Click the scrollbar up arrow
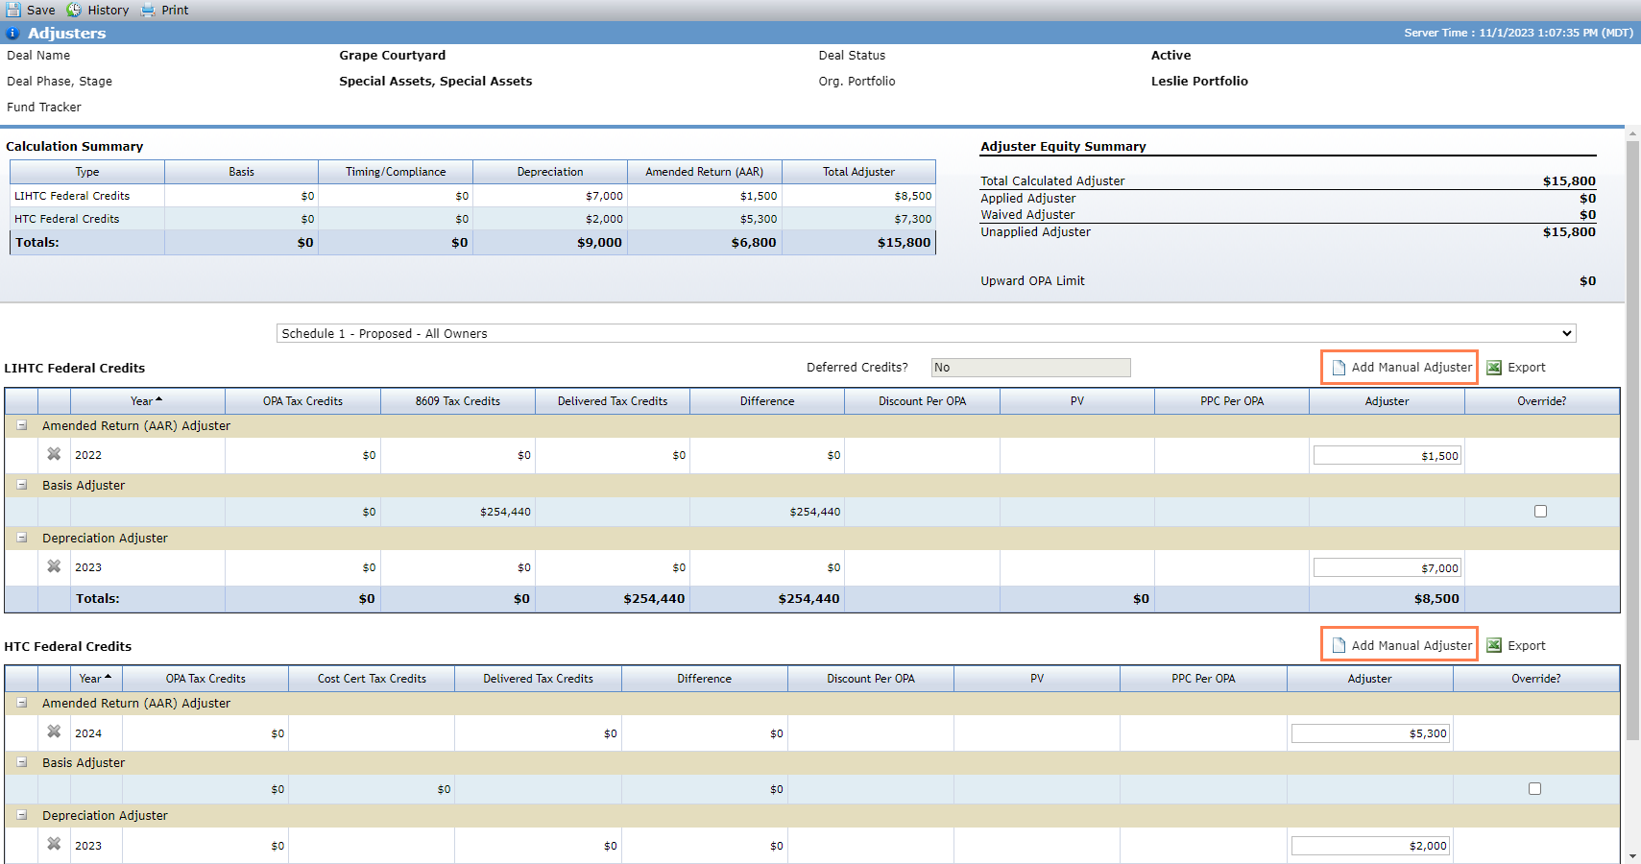 pyautogui.click(x=1633, y=132)
